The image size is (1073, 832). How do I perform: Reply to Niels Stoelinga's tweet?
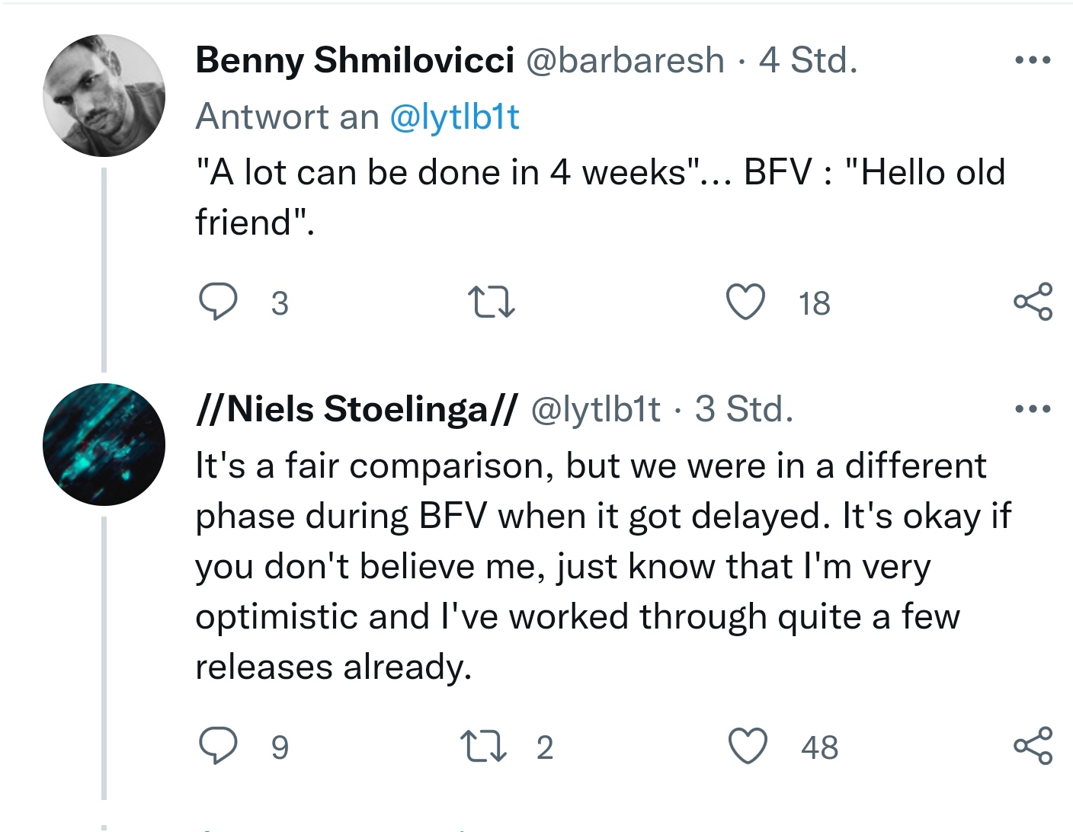[217, 746]
